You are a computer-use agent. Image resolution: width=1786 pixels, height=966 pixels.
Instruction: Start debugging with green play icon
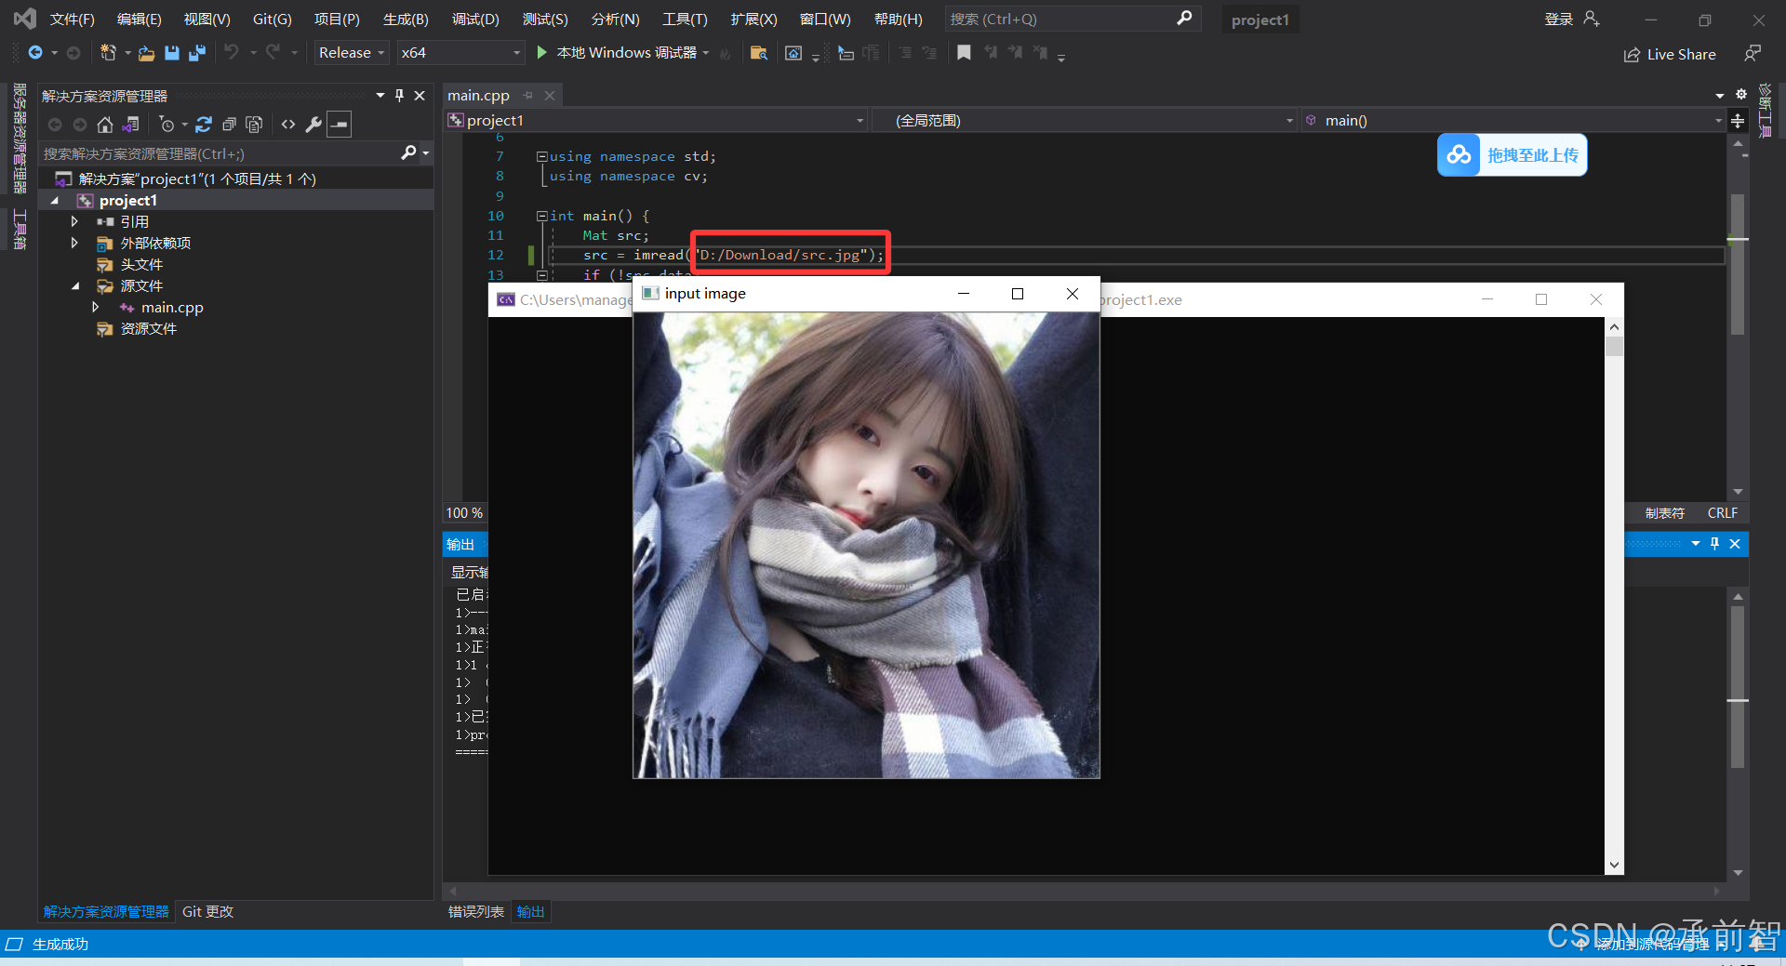click(x=541, y=53)
